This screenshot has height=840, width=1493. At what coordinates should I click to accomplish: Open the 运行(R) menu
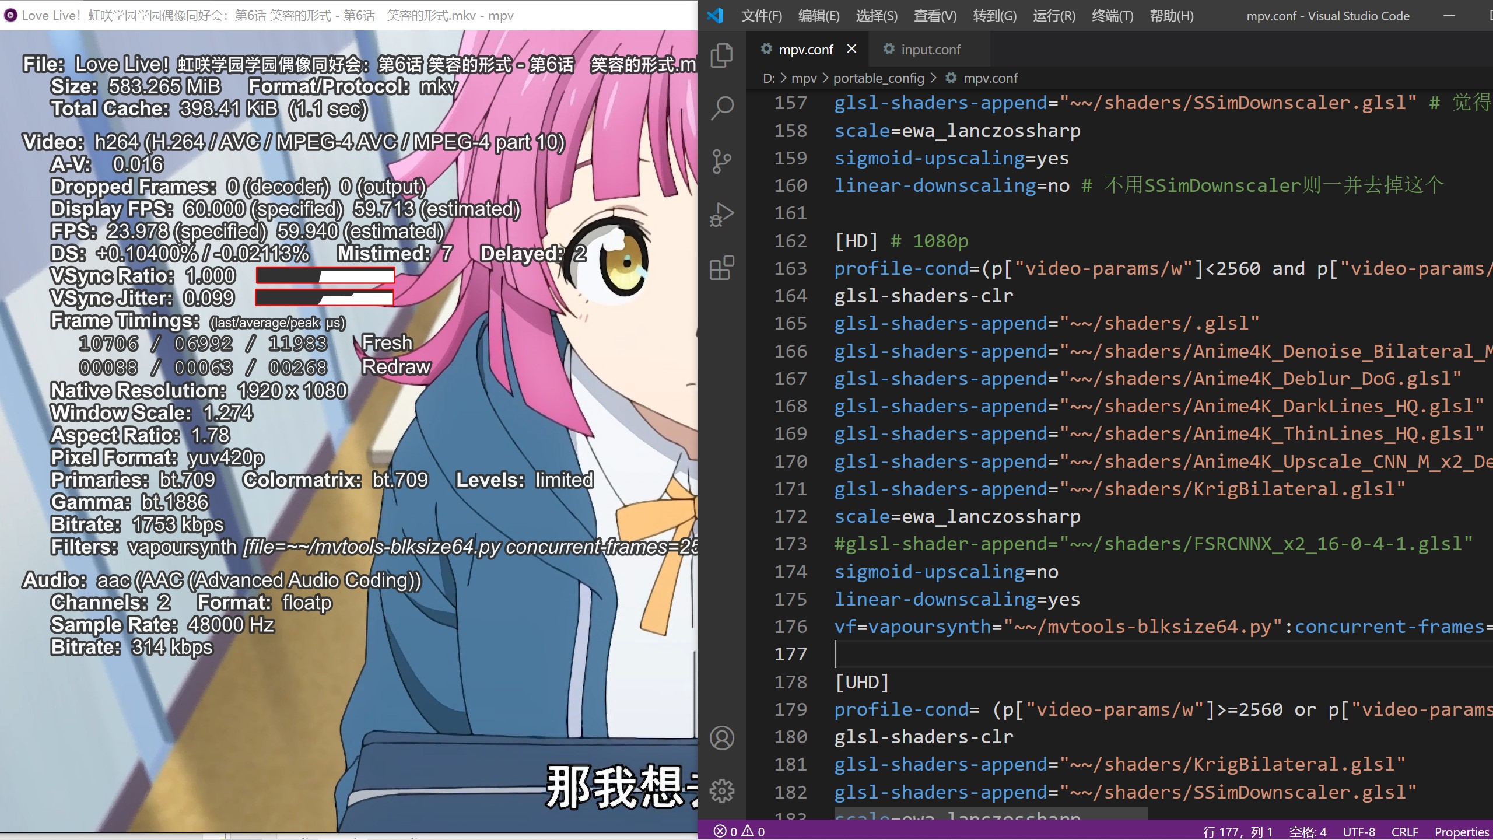coord(1054,16)
